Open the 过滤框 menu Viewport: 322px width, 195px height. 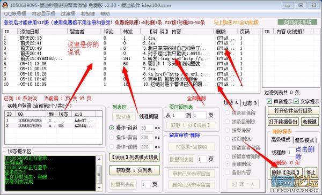click(x=68, y=14)
